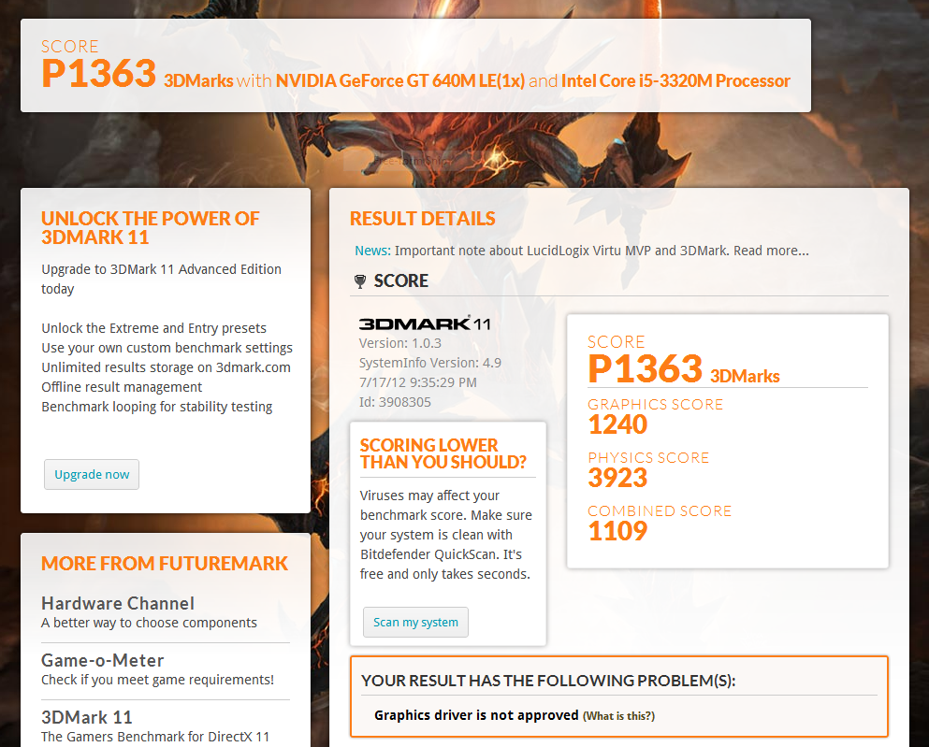
Task: Open the Game-o-Meter link
Action: [103, 660]
